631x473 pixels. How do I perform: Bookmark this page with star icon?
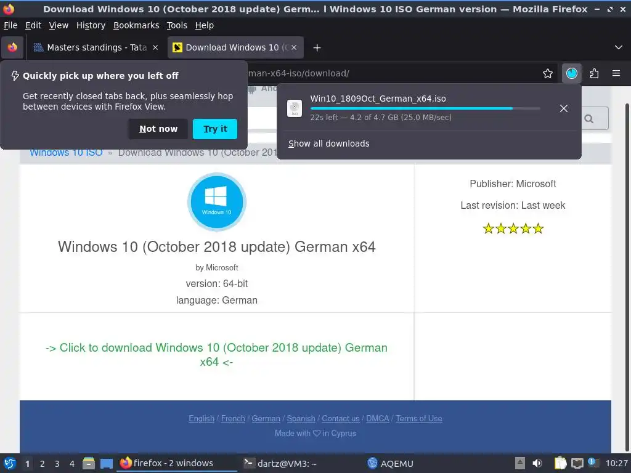tap(547, 73)
